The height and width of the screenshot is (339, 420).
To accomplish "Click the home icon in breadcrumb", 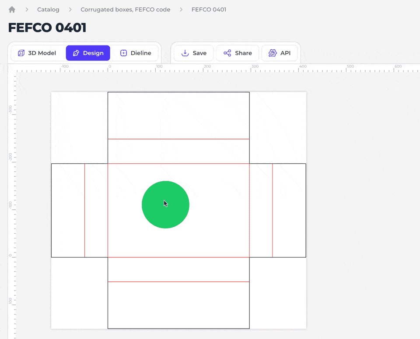I will [x=12, y=10].
